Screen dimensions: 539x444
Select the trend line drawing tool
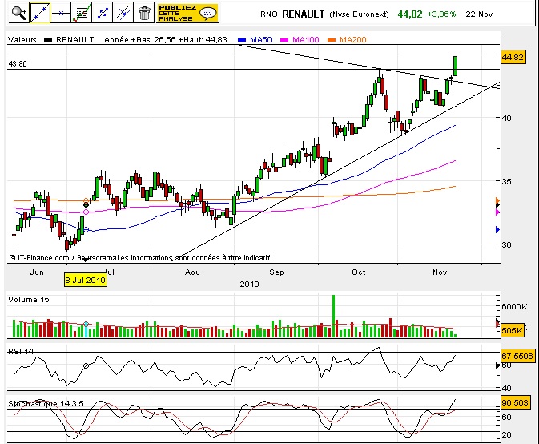(40, 14)
